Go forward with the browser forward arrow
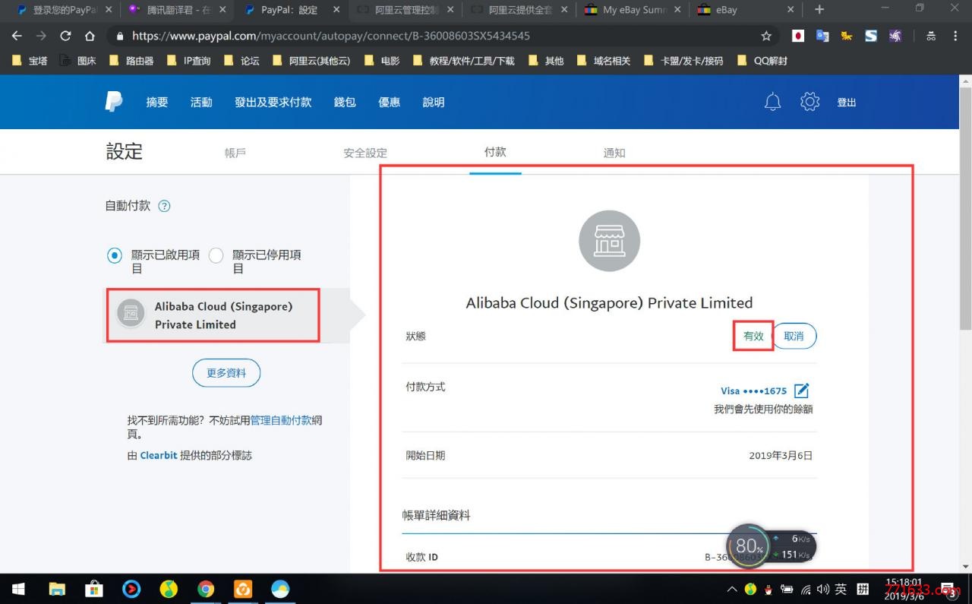Viewport: 972px width, 604px height. coord(41,36)
